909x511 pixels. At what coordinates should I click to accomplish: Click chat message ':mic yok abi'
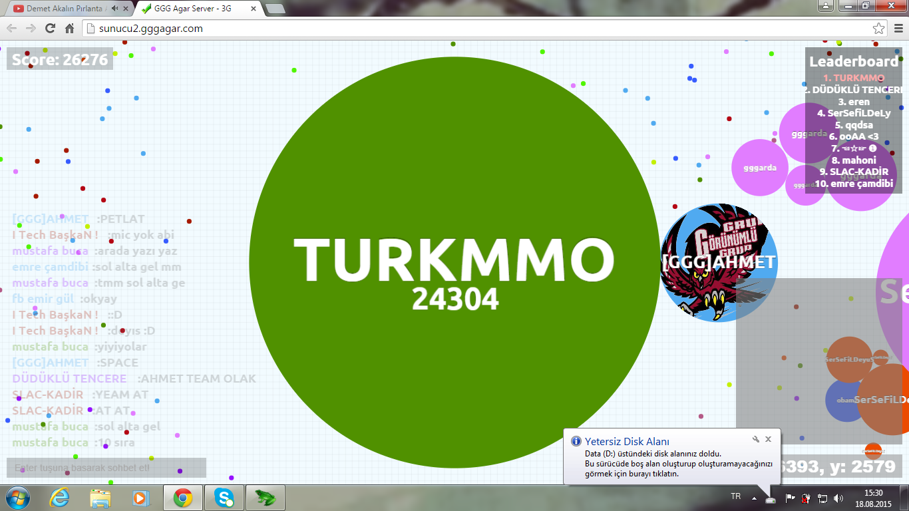tap(140, 235)
